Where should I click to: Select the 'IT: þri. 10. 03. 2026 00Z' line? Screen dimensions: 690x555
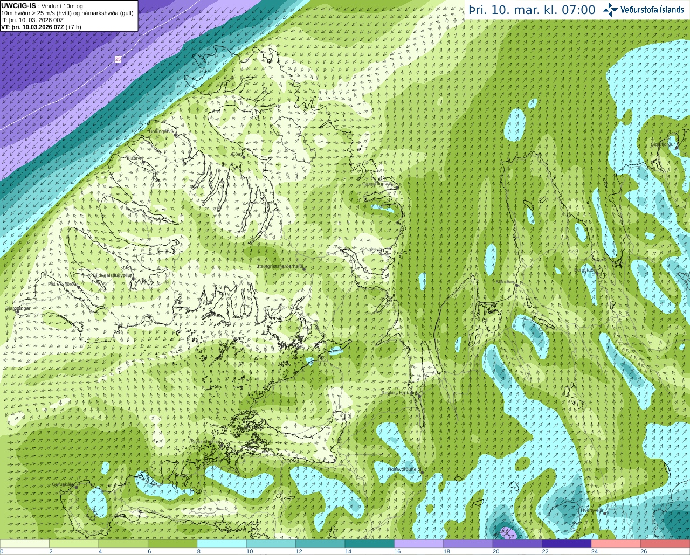[32, 20]
